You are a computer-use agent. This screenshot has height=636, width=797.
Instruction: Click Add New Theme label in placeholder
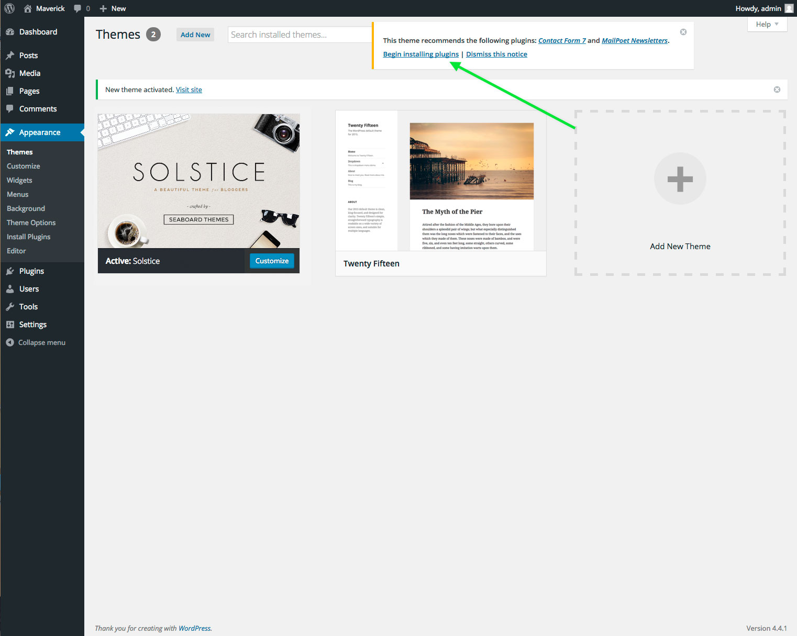click(x=680, y=247)
